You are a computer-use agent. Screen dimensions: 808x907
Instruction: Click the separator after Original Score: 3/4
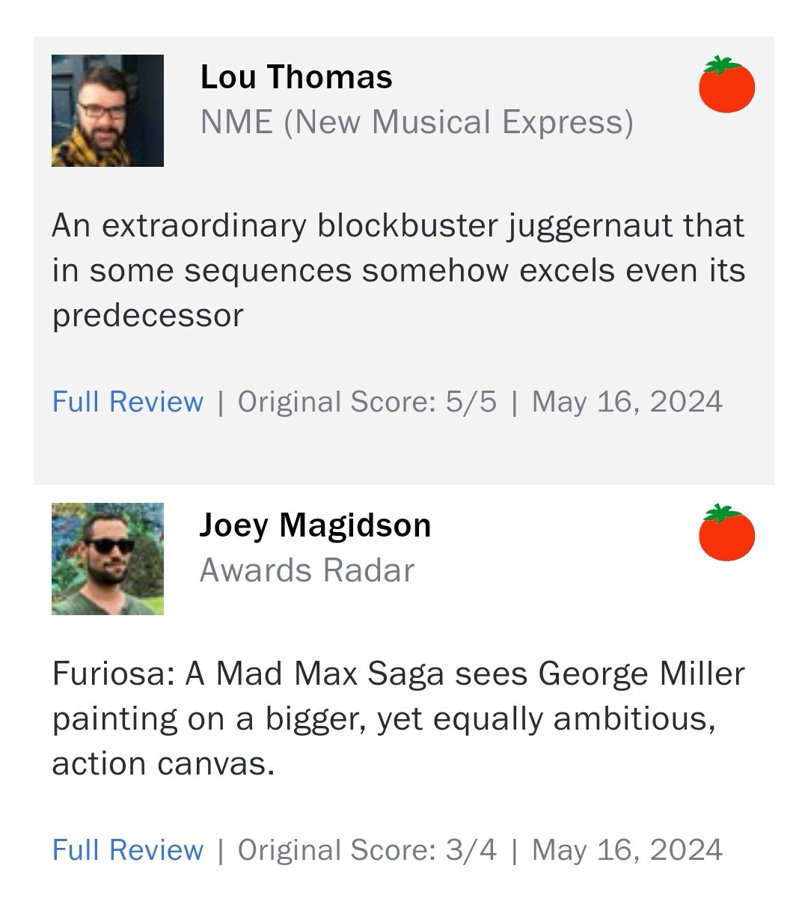(514, 851)
